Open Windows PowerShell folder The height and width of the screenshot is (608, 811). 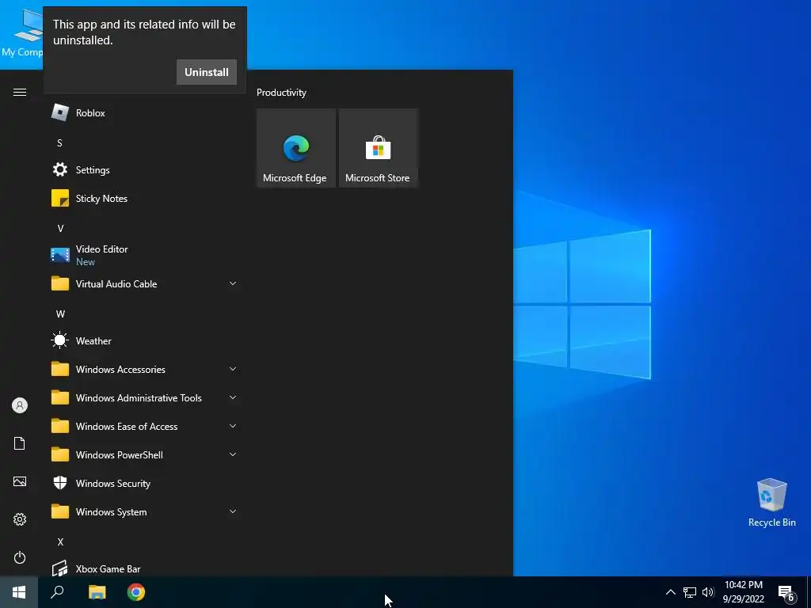pyautogui.click(x=145, y=455)
